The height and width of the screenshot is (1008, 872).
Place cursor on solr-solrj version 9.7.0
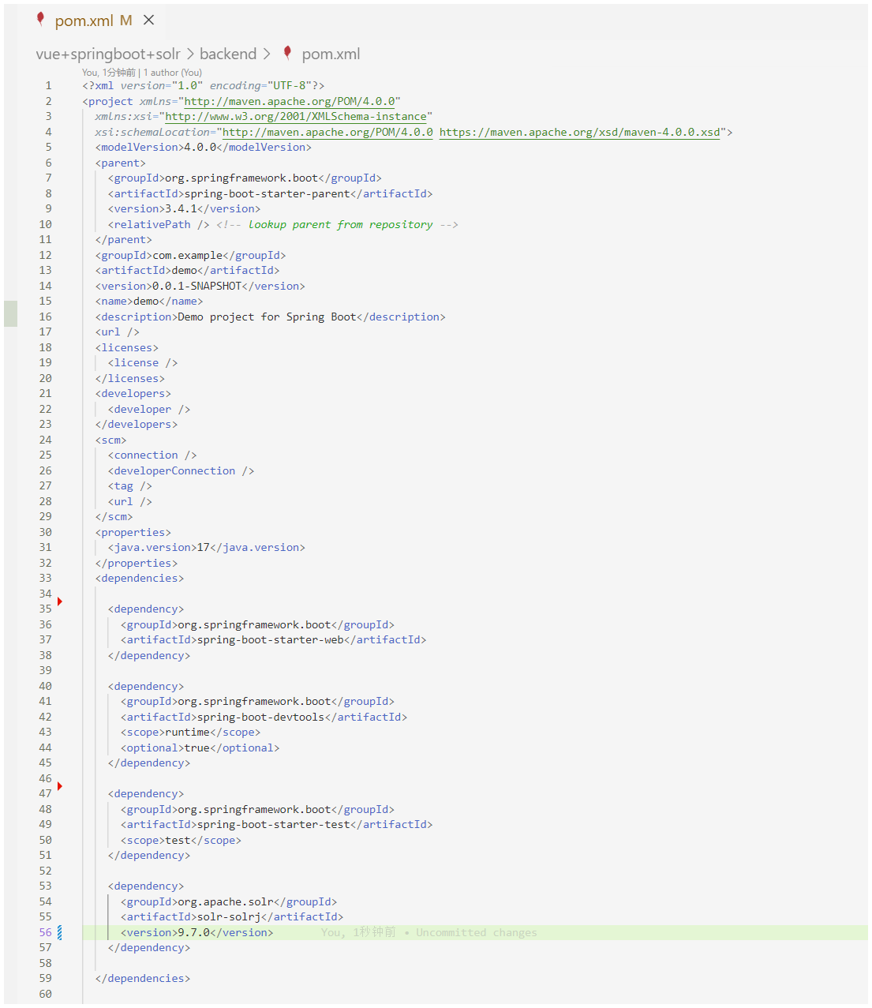[x=194, y=932]
